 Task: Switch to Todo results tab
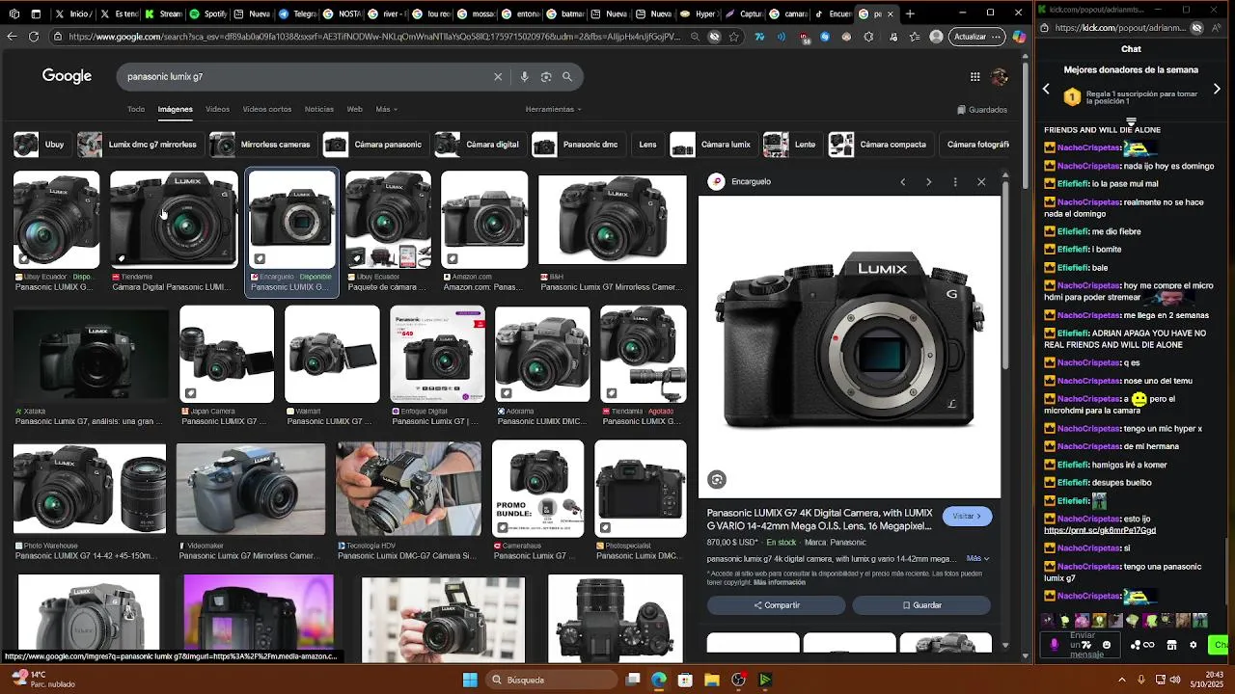tap(136, 109)
